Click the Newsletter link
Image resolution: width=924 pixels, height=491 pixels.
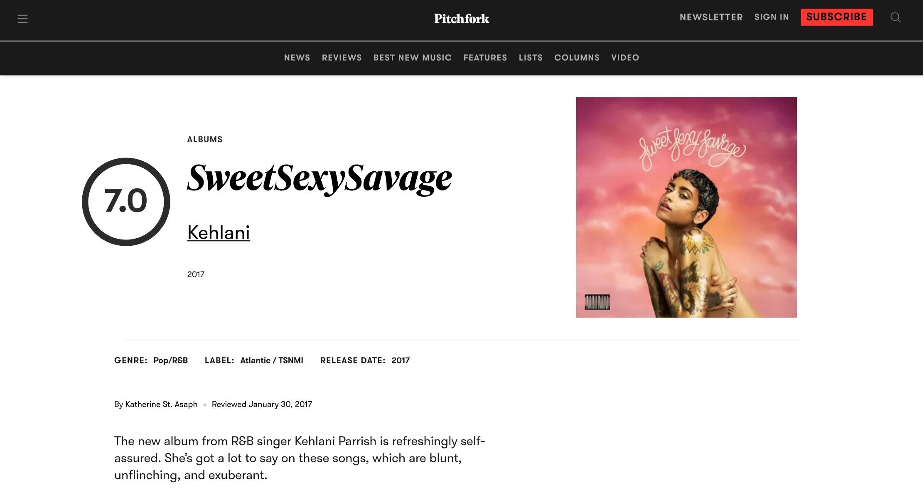pyautogui.click(x=711, y=17)
